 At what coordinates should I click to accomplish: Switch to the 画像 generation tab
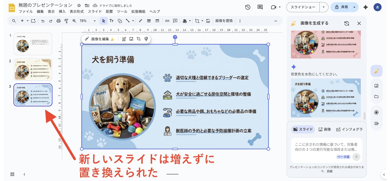(x=325, y=129)
